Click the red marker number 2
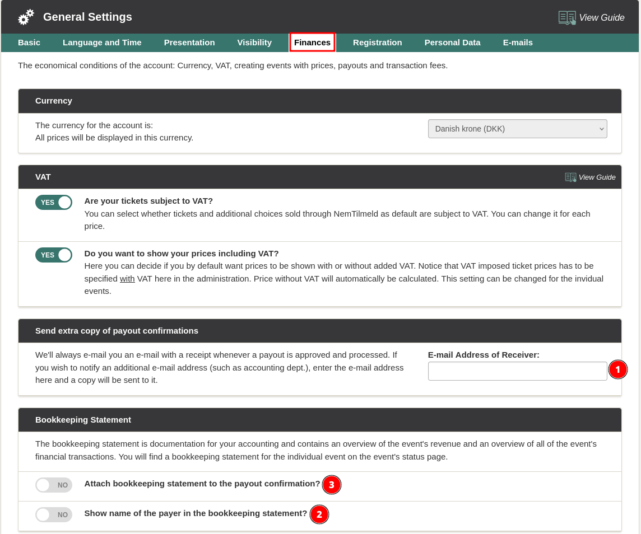Viewport: 641px width, 534px height. point(319,514)
